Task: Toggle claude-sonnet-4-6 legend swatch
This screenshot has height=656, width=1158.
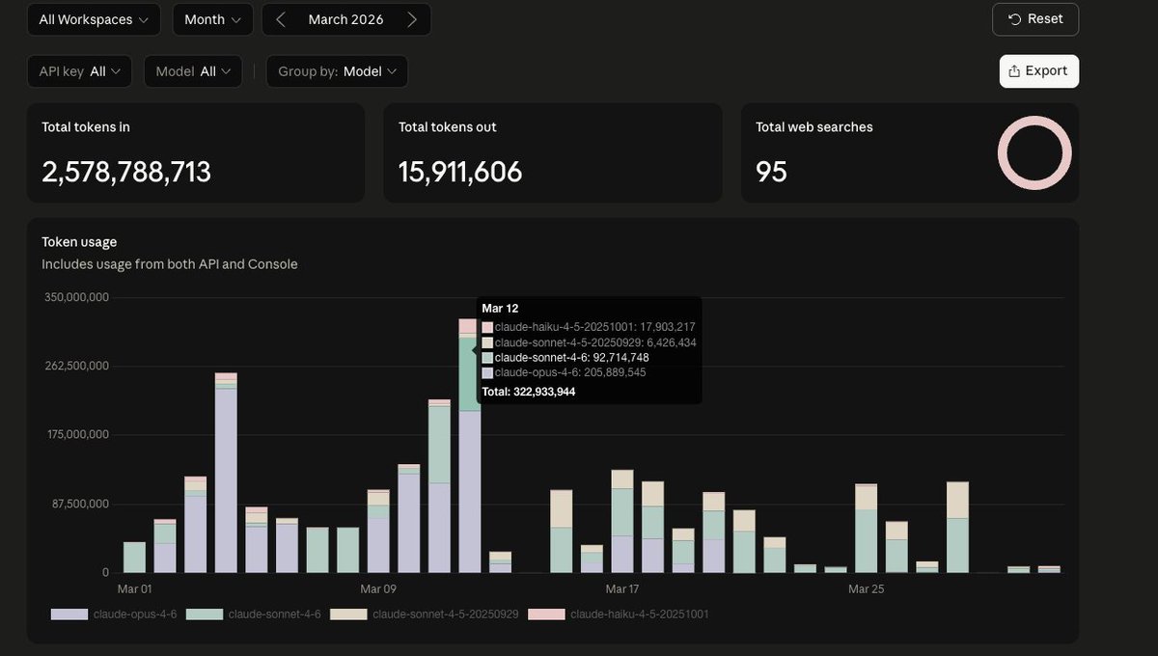Action: [204, 614]
